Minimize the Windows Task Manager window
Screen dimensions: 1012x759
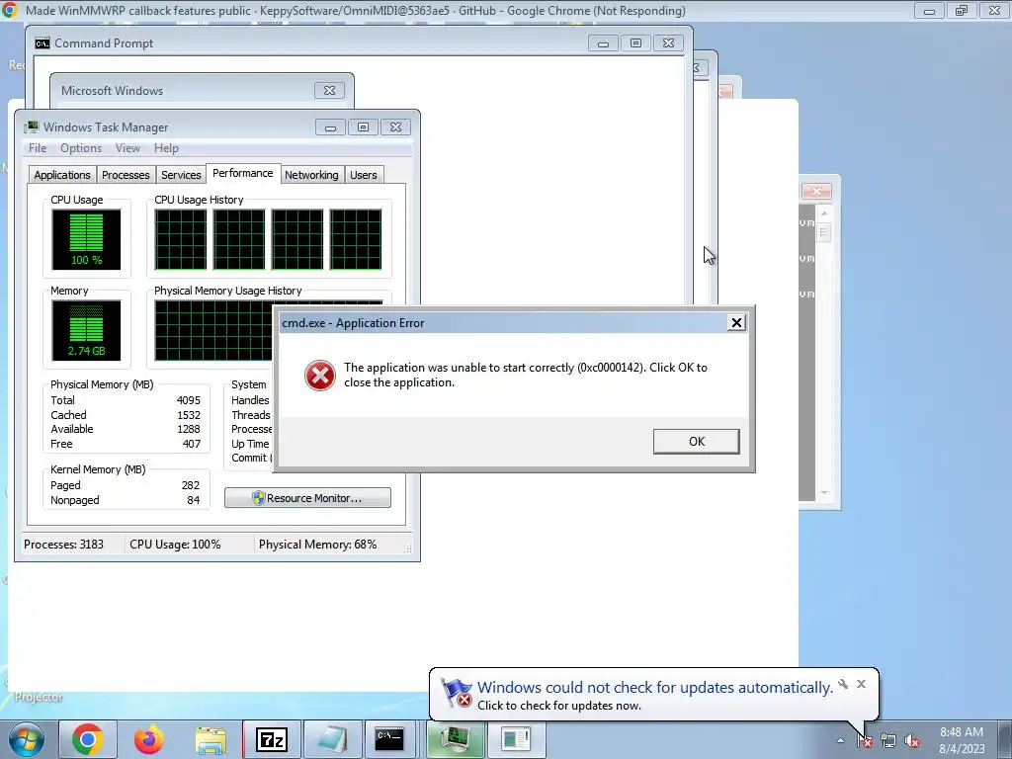tap(330, 127)
